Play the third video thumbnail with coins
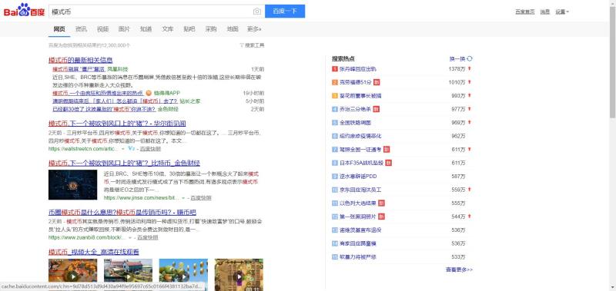Image resolution: width=616 pixels, height=291 pixels. [x=183, y=275]
